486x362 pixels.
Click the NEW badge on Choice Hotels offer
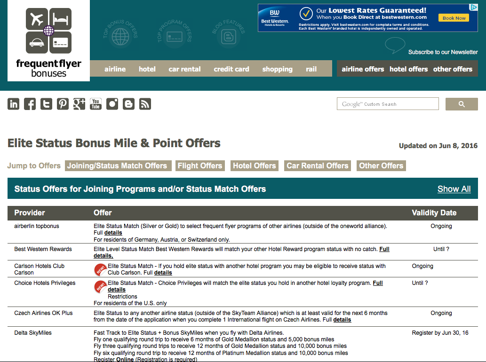click(x=100, y=287)
